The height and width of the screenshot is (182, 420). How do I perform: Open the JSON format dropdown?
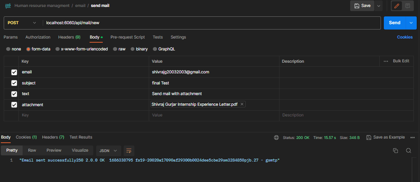(x=108, y=150)
